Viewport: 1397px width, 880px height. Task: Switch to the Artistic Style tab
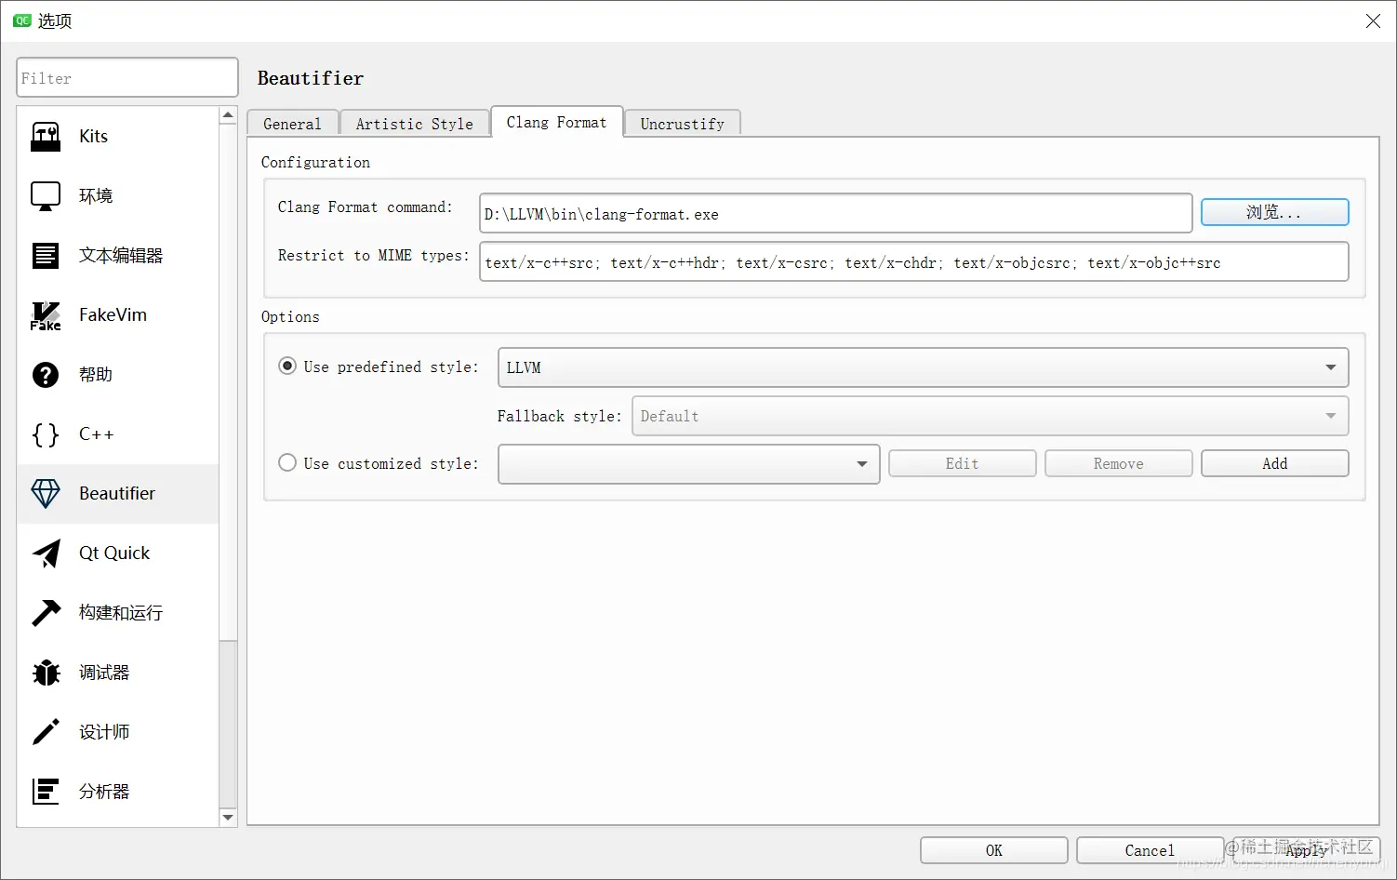[x=414, y=124]
